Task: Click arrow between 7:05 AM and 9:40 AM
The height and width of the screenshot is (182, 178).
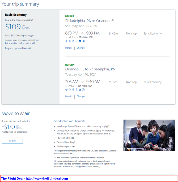Action: point(82,82)
